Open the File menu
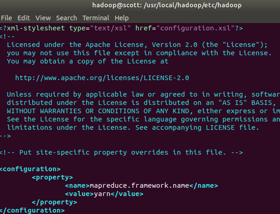 (x=6, y=17)
